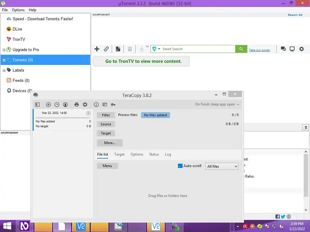Click Create New Torrent file icon
Image resolution: width=310 pixels, height=232 pixels.
coord(118,49)
